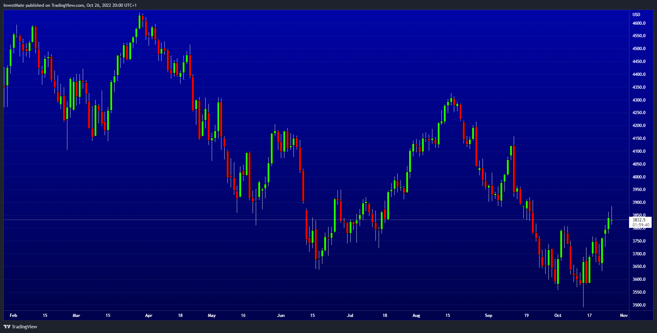657x333 pixels.
Task: Select the 4150.0 price axis label
Action: (639, 138)
